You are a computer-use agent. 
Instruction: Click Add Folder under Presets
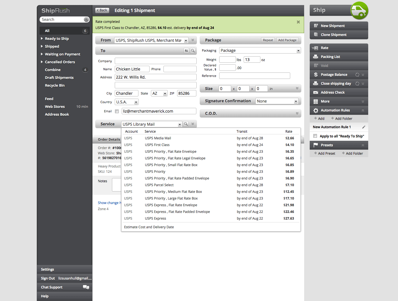click(x=352, y=153)
